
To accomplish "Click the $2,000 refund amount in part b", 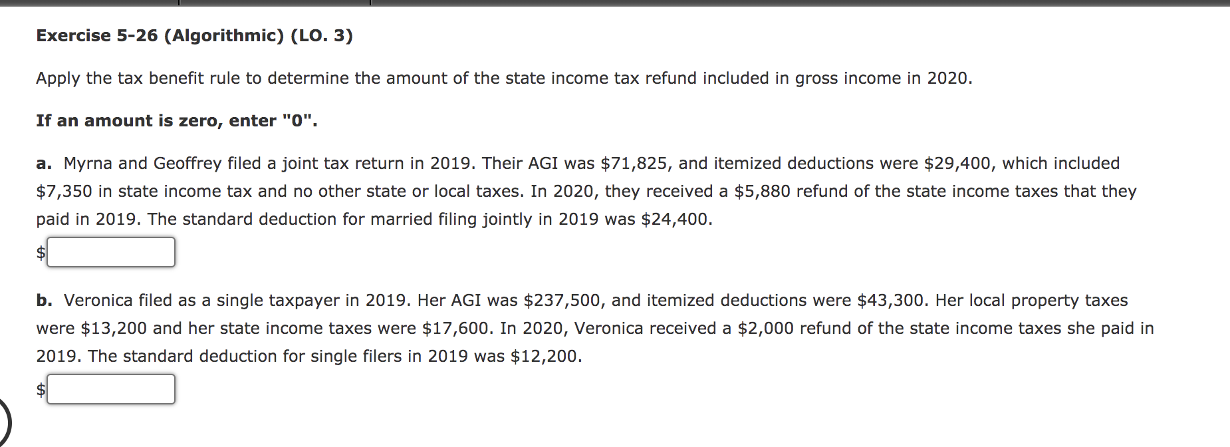I will pyautogui.click(x=766, y=327).
